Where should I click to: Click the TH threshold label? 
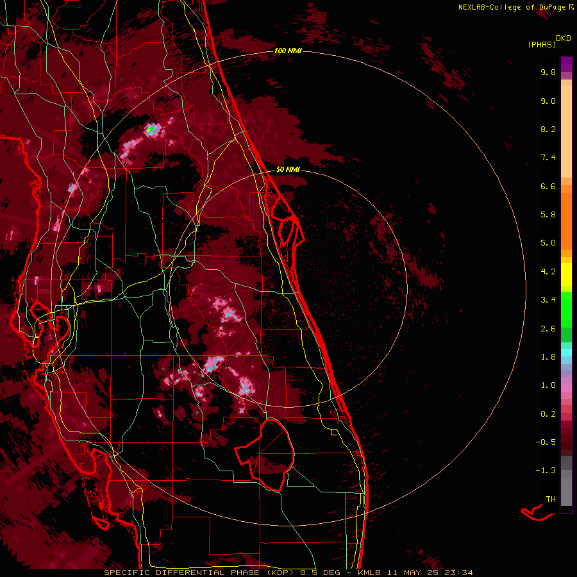point(551,499)
